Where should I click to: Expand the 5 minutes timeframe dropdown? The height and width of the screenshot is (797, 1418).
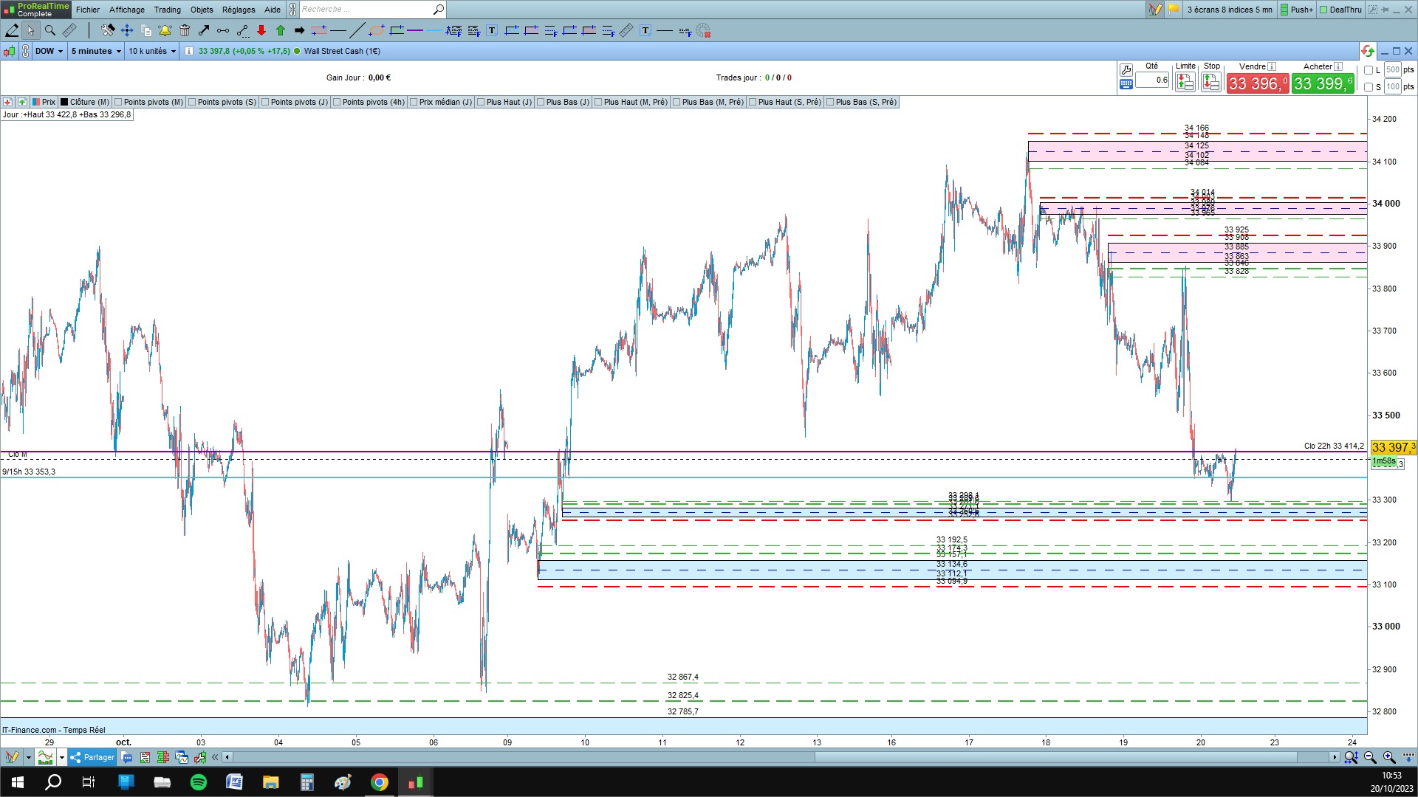click(96, 51)
